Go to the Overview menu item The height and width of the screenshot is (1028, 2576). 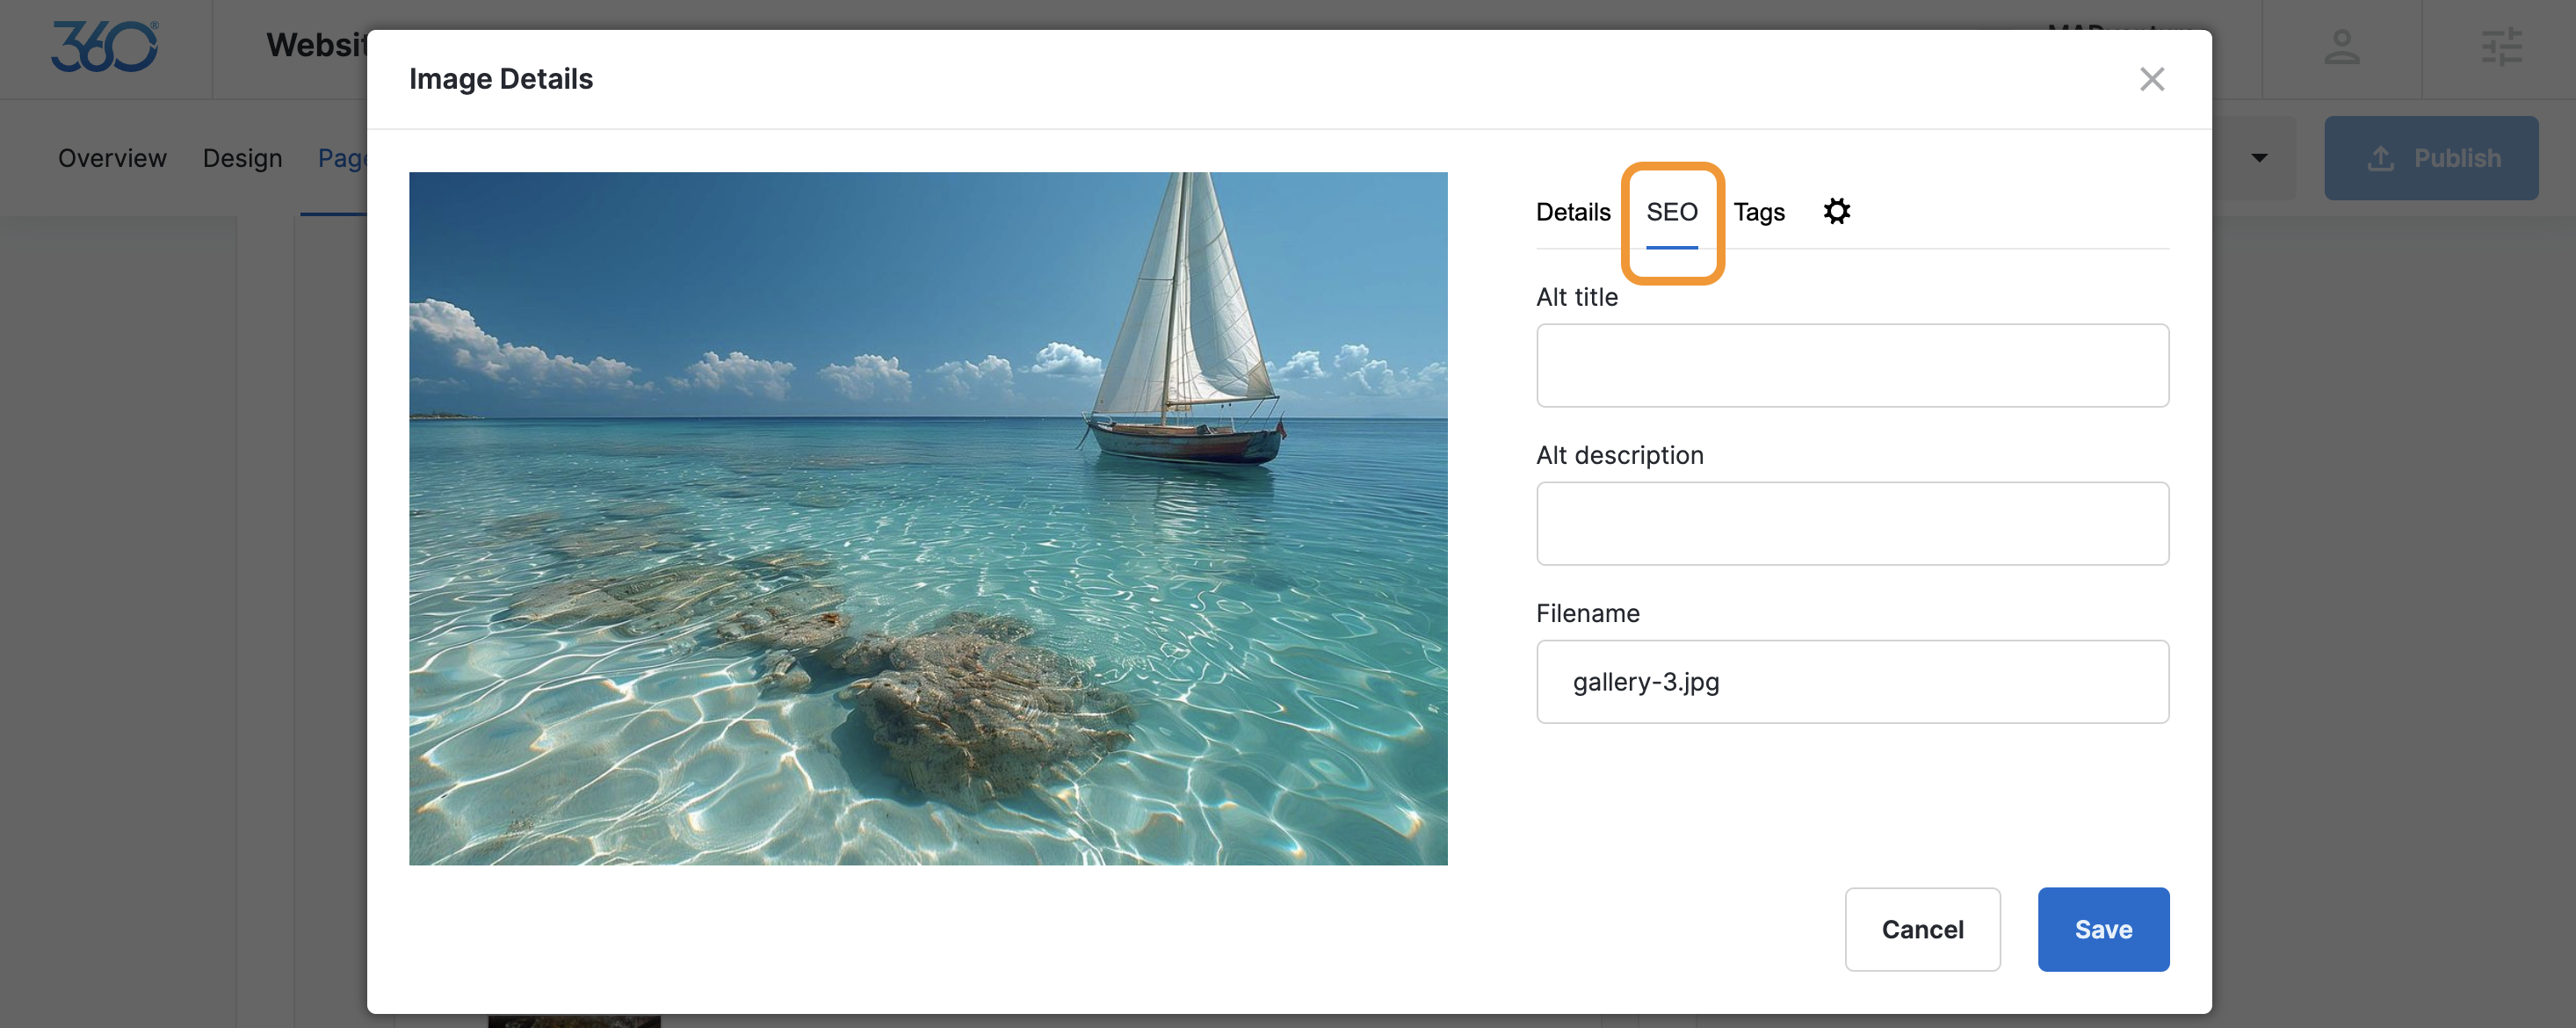pyautogui.click(x=112, y=158)
